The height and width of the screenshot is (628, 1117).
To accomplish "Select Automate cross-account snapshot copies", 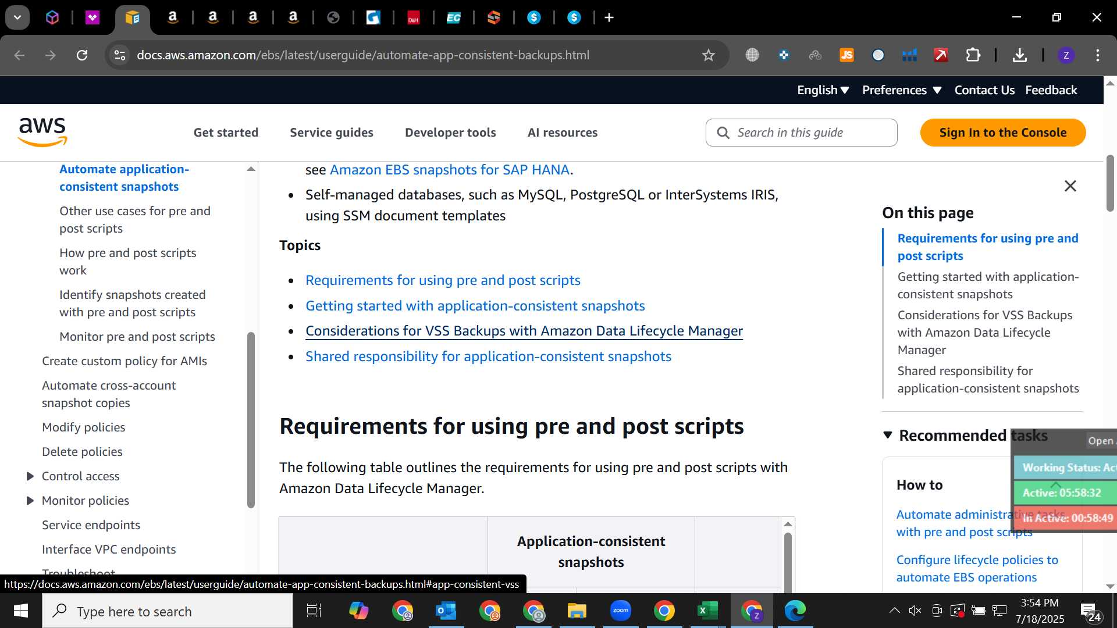I will tap(108, 394).
